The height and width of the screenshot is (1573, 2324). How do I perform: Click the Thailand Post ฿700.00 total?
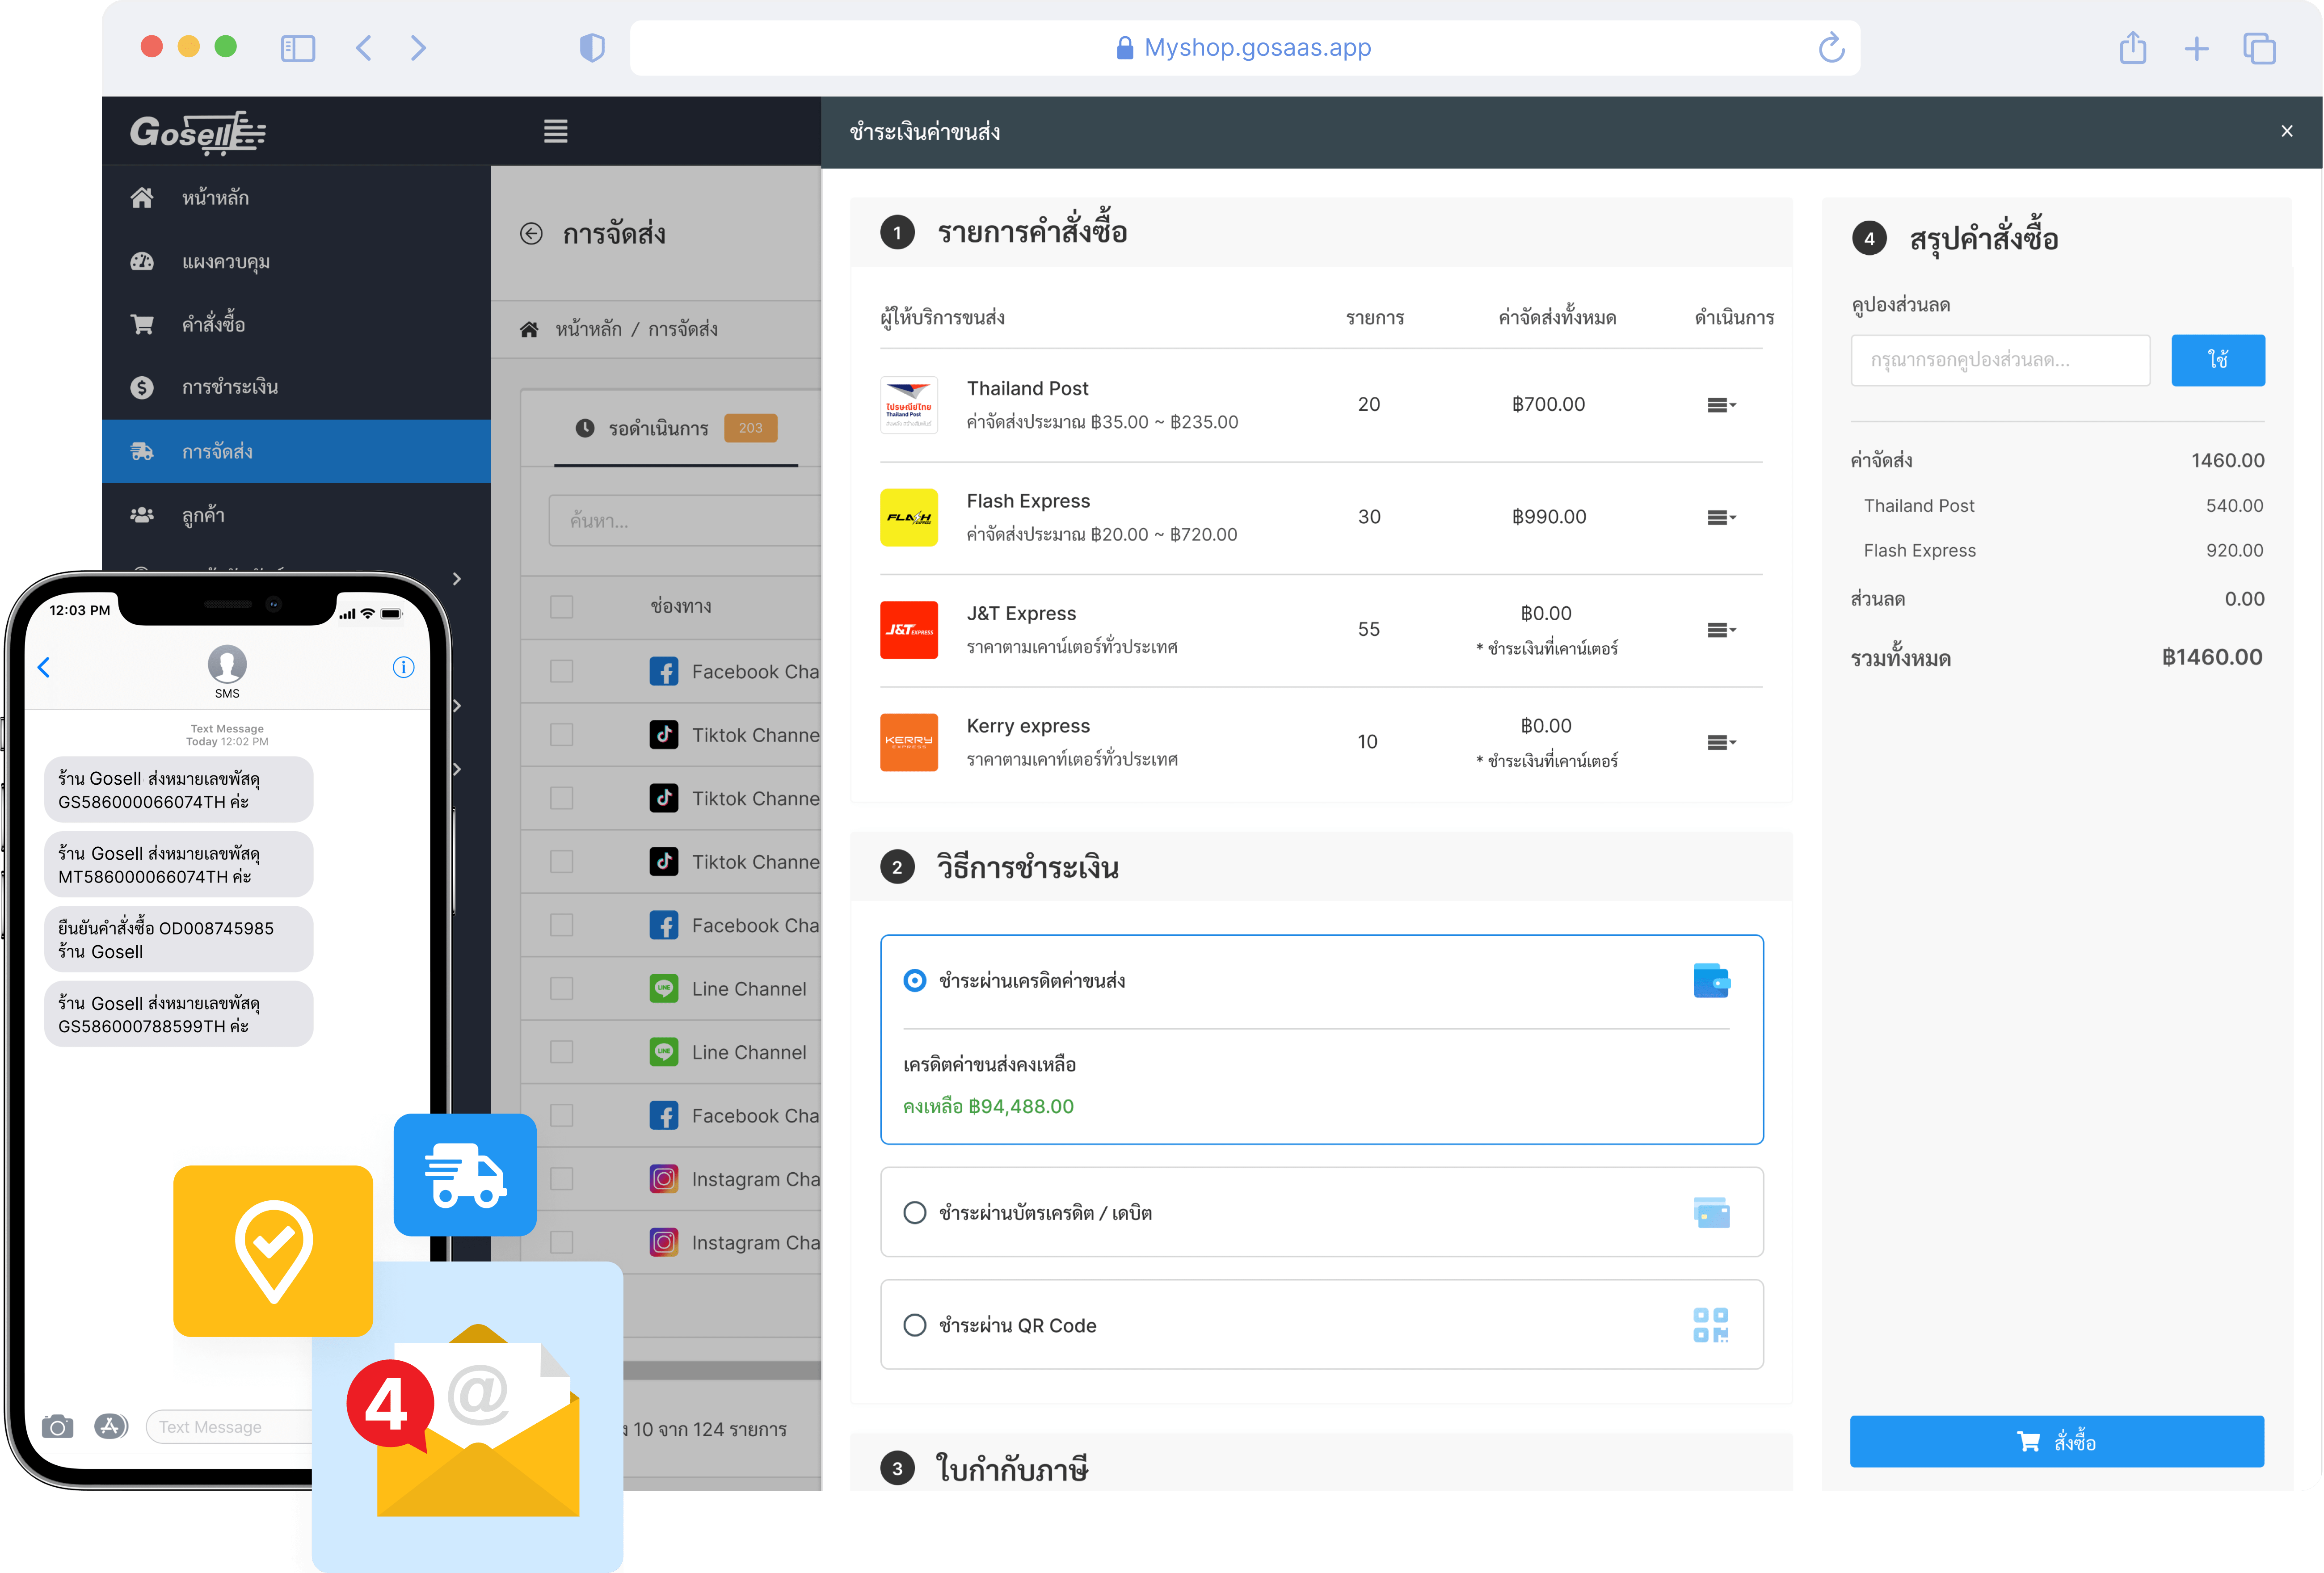tap(1548, 404)
